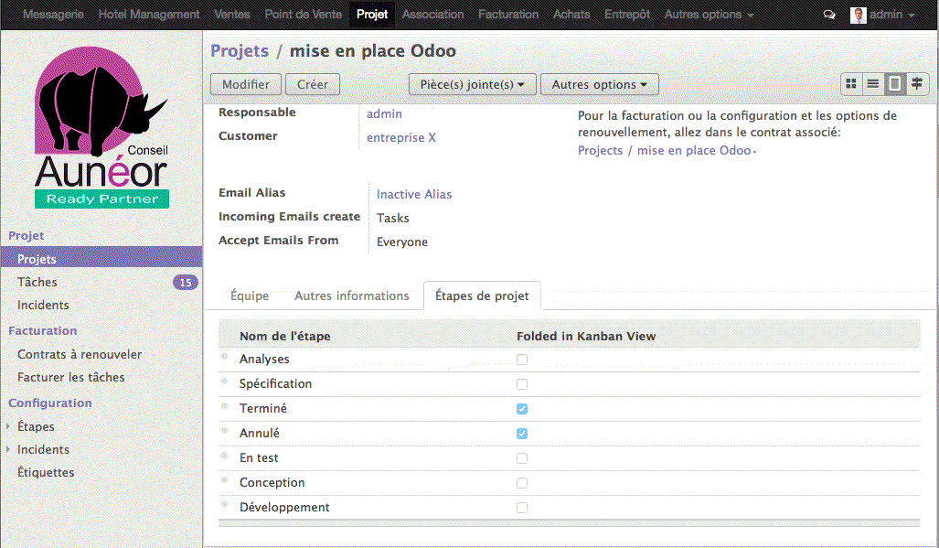Disable folding for the Annulé stage
The width and height of the screenshot is (939, 548).
(x=521, y=433)
